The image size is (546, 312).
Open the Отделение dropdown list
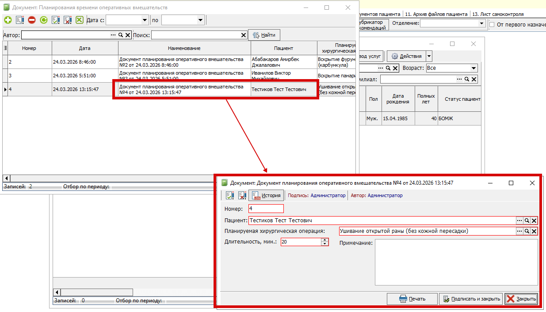[x=481, y=23]
